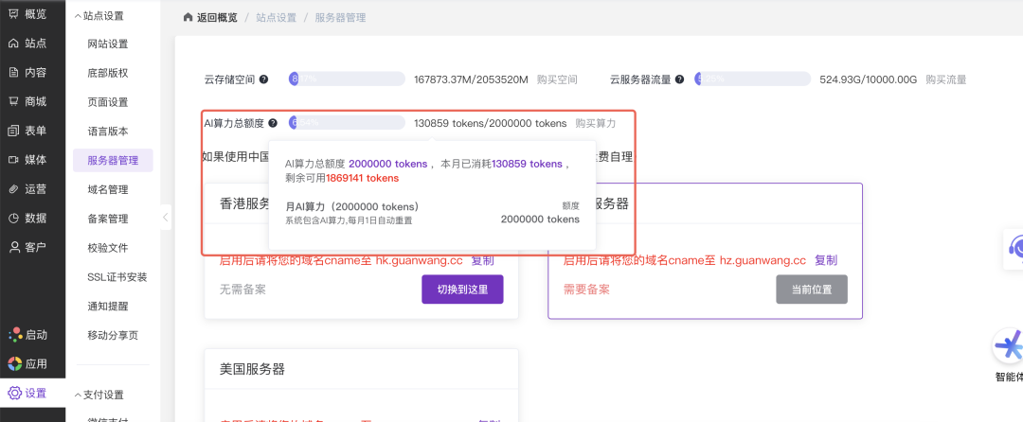Select the 媒体 media icon
The image size is (1023, 422).
[13, 160]
